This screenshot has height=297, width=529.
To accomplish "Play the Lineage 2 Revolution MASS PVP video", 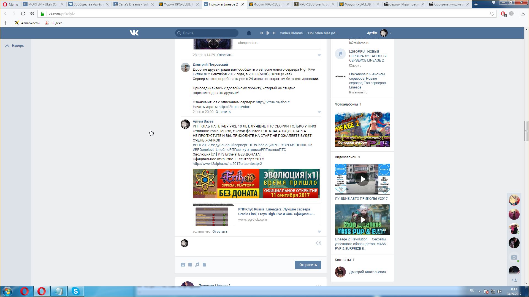I will click(x=362, y=220).
